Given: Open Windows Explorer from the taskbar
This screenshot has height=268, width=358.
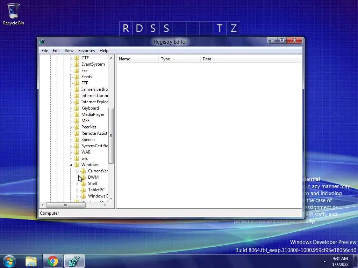Looking at the screenshot, I should 31,261.
